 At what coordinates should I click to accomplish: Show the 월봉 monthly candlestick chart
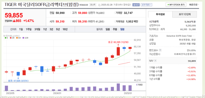click(x=122, y=29)
